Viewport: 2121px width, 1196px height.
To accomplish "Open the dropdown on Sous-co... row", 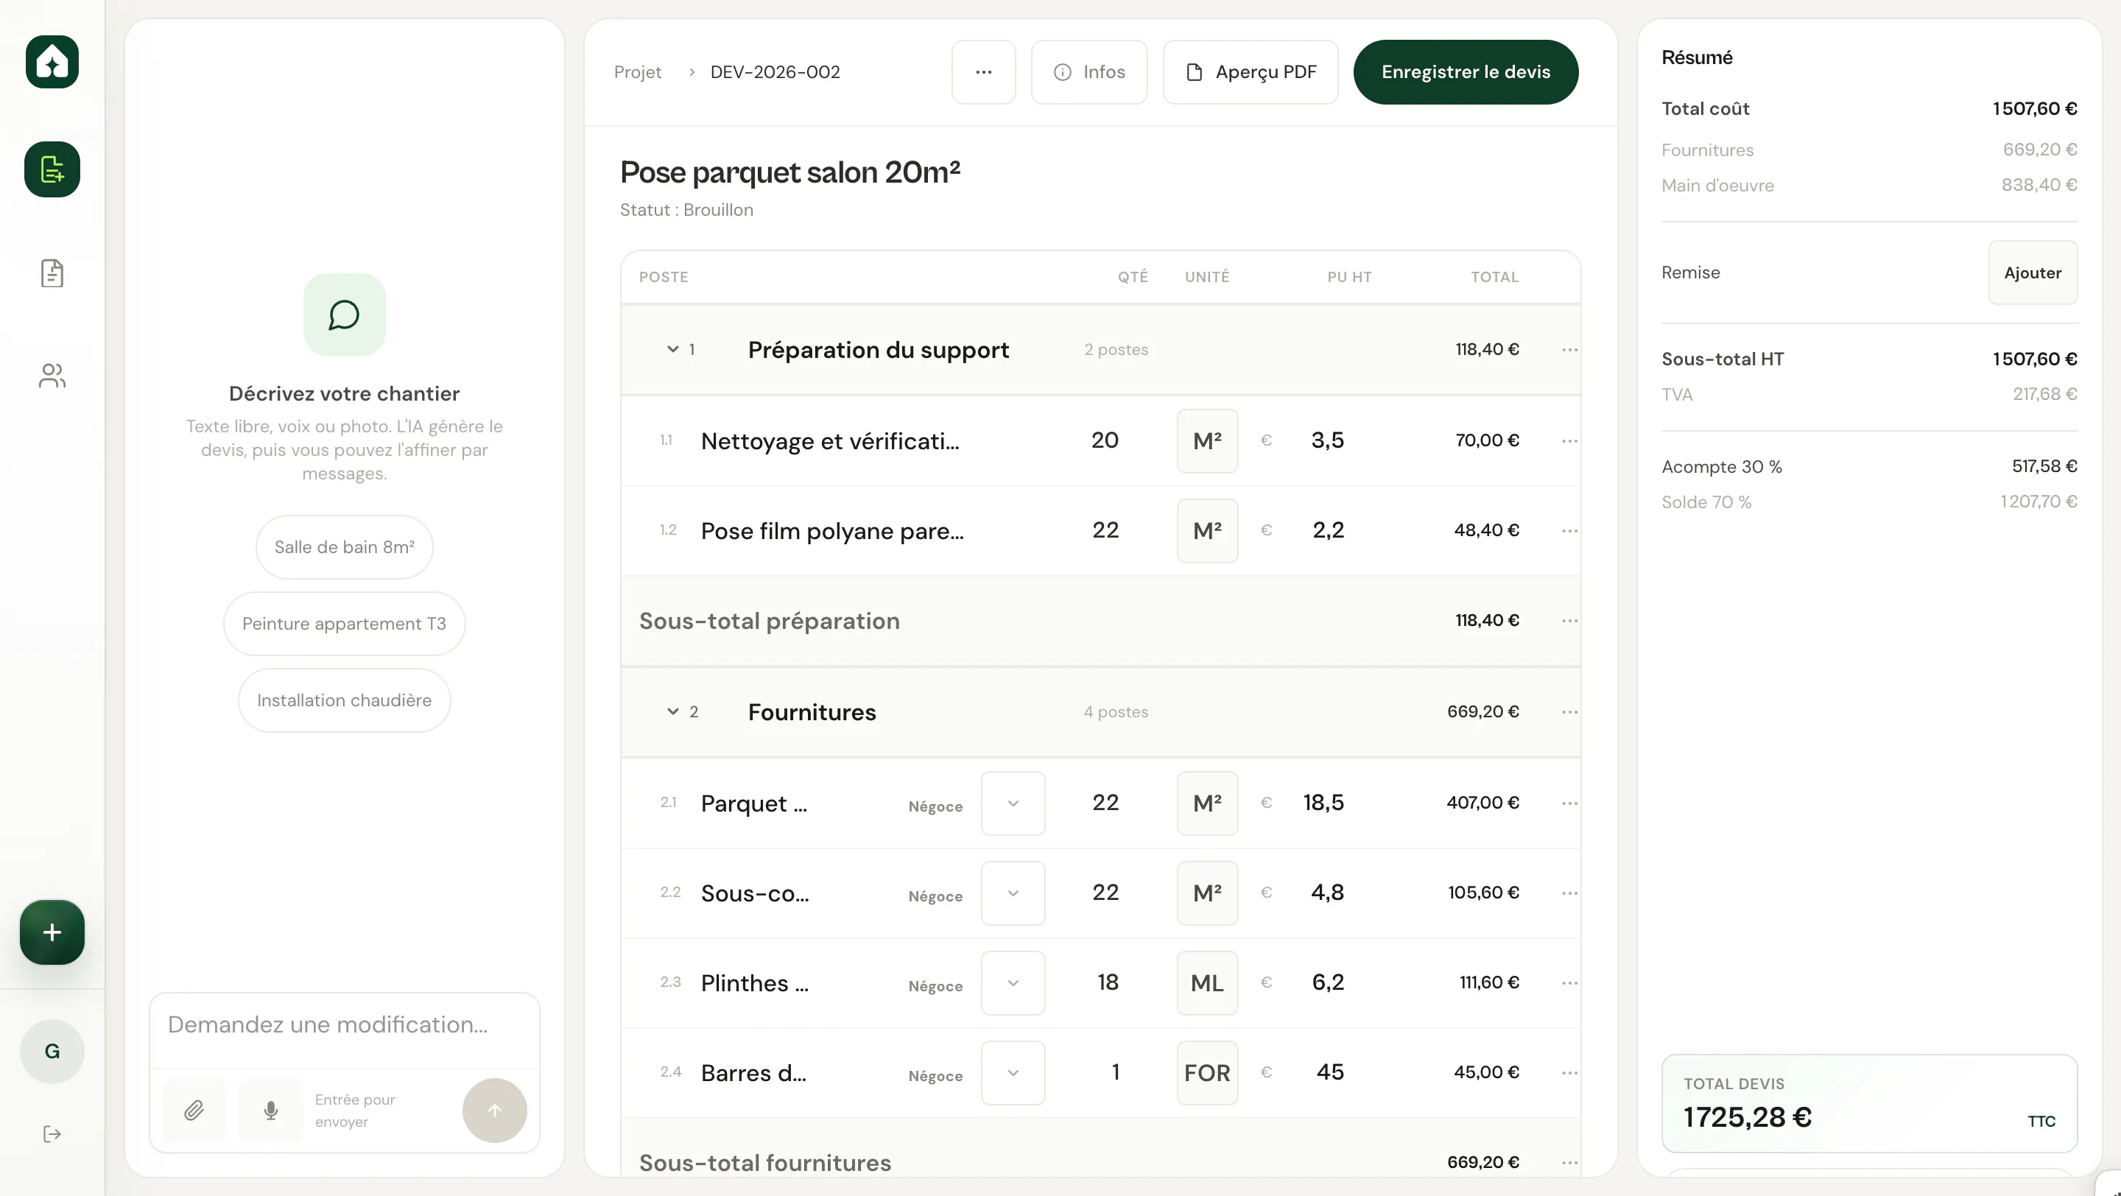I will [1013, 893].
